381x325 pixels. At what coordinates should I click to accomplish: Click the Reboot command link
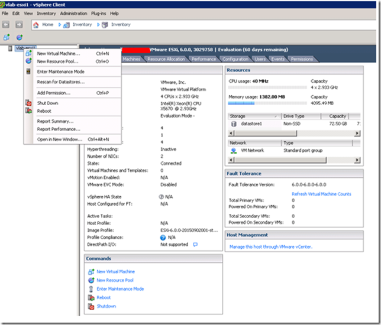[104, 298]
